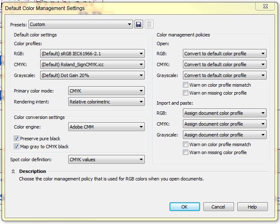
Task: Check Warn on missing color profile under Import and paste
Action: pyautogui.click(x=185, y=152)
